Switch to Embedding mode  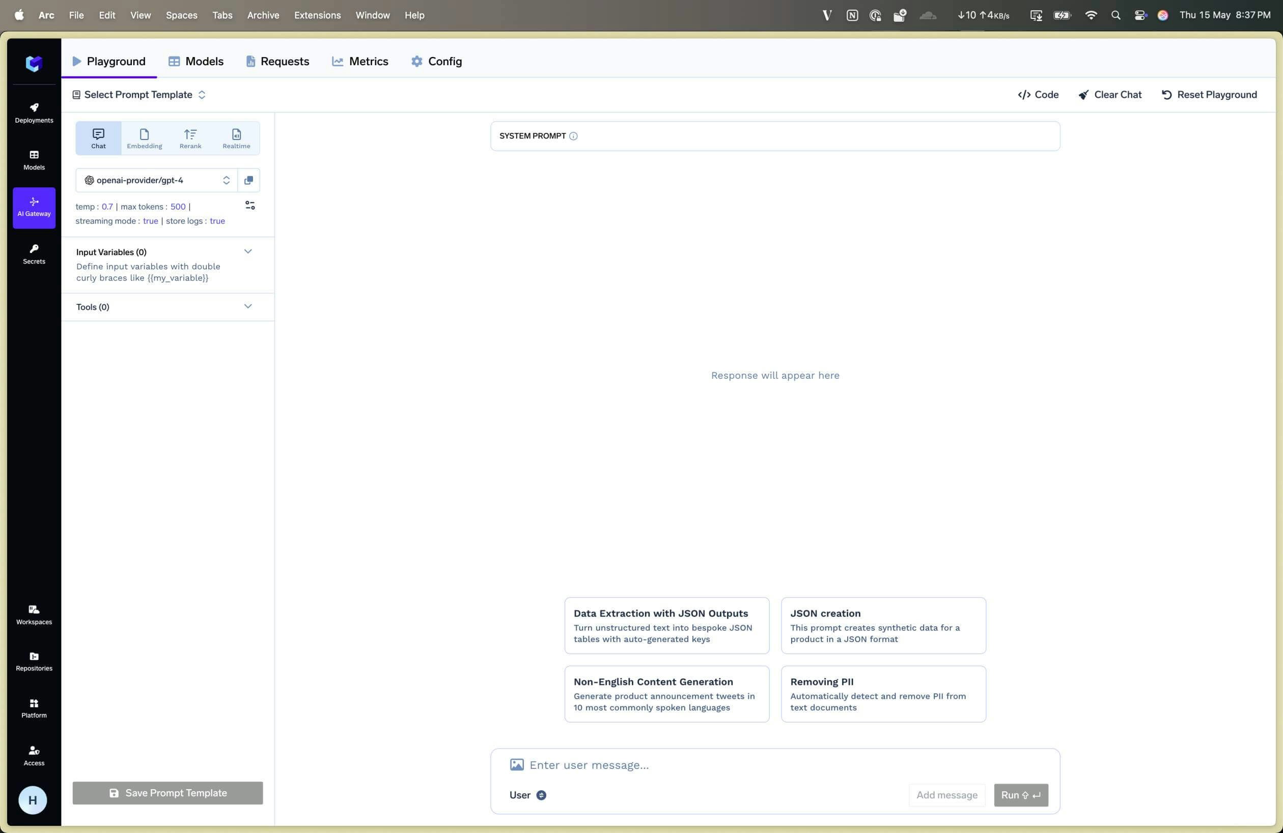[x=145, y=138]
